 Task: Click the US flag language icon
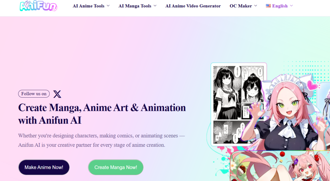[268, 6]
